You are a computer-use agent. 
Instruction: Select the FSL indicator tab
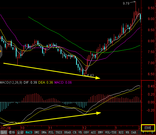[x=51, y=132]
